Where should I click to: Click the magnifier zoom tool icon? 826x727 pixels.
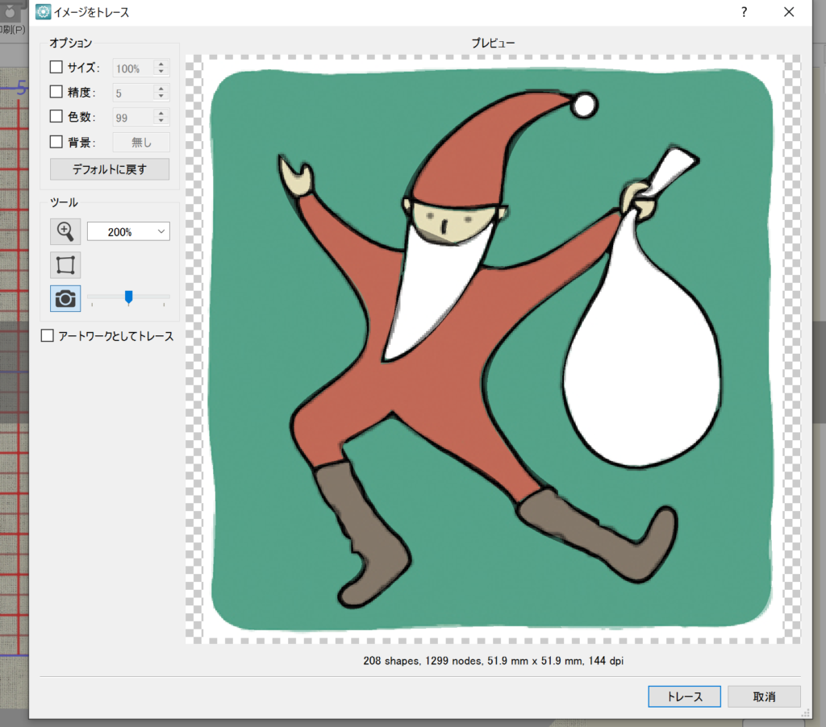(65, 231)
